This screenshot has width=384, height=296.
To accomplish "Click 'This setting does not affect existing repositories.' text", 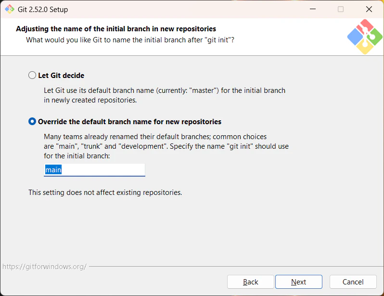I will click(105, 193).
